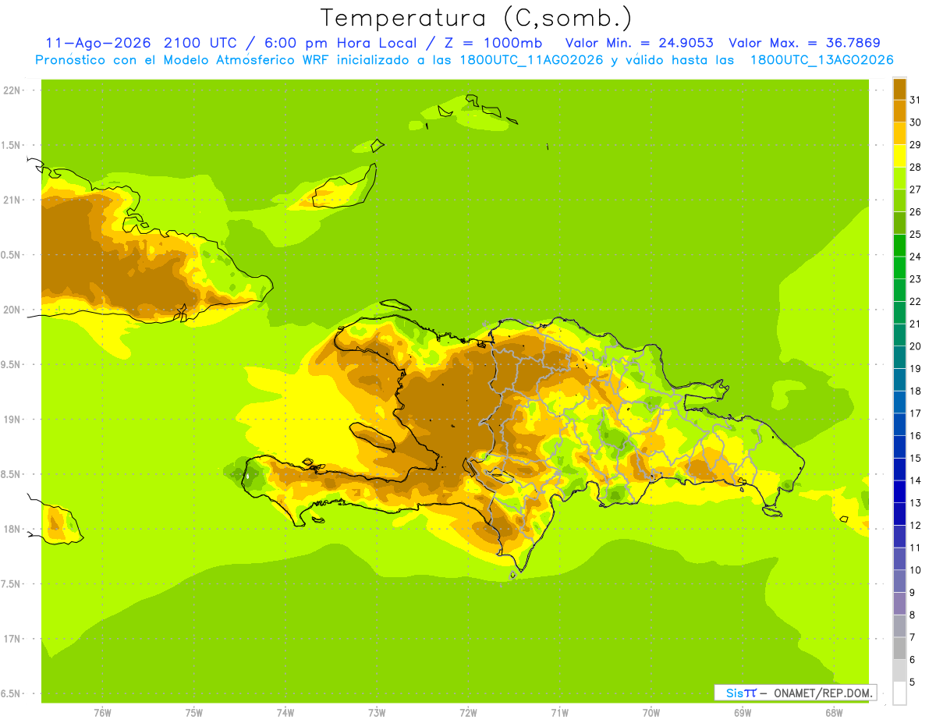The height and width of the screenshot is (723, 936).
Task: Click the 72W longitude axis label
Action: point(469,713)
